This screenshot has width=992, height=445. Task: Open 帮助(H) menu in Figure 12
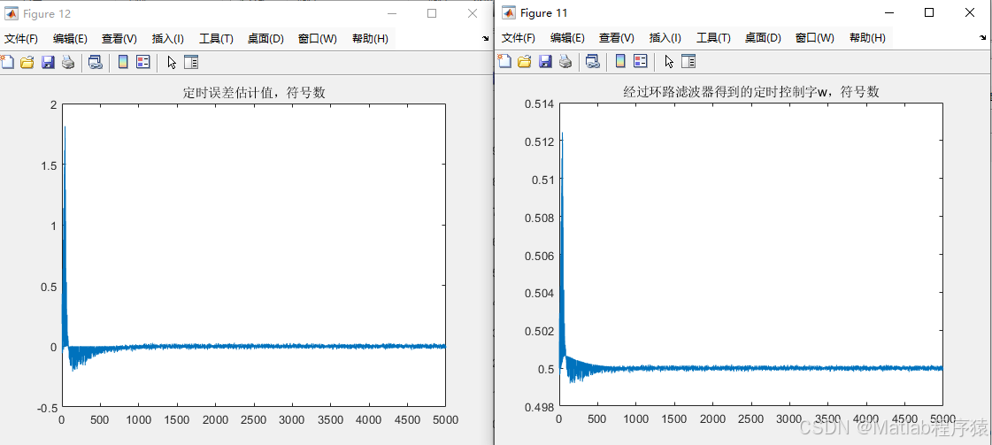click(370, 39)
